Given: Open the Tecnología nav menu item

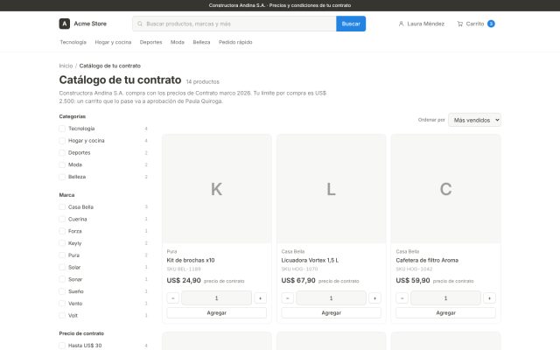Looking at the screenshot, I should pyautogui.click(x=73, y=42).
